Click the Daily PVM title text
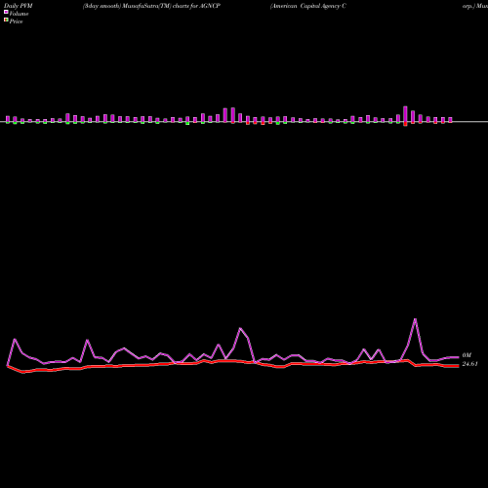The width and height of the screenshot is (488, 488). pos(19,6)
